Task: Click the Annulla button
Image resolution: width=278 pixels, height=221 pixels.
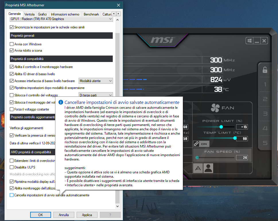Action: (x=64, y=215)
